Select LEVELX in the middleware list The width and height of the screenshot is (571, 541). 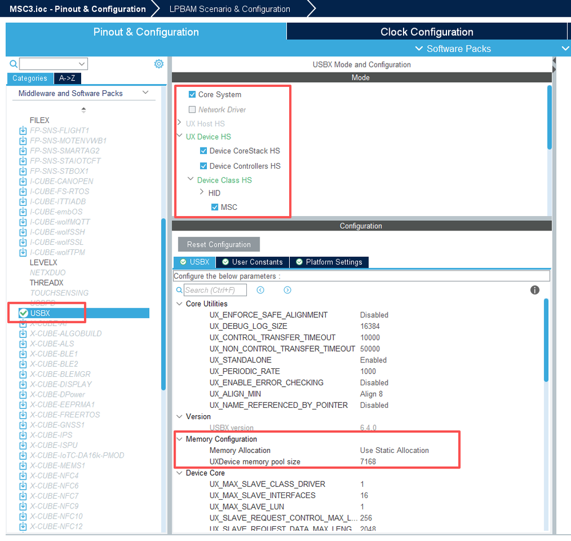coord(43,262)
